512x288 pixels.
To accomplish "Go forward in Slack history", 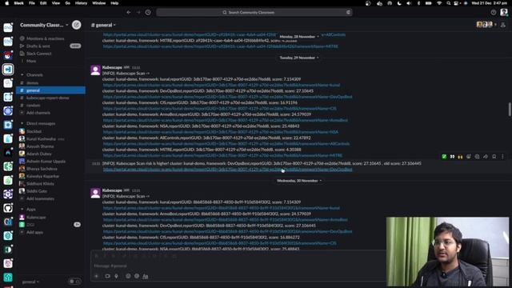I will point(138,13).
